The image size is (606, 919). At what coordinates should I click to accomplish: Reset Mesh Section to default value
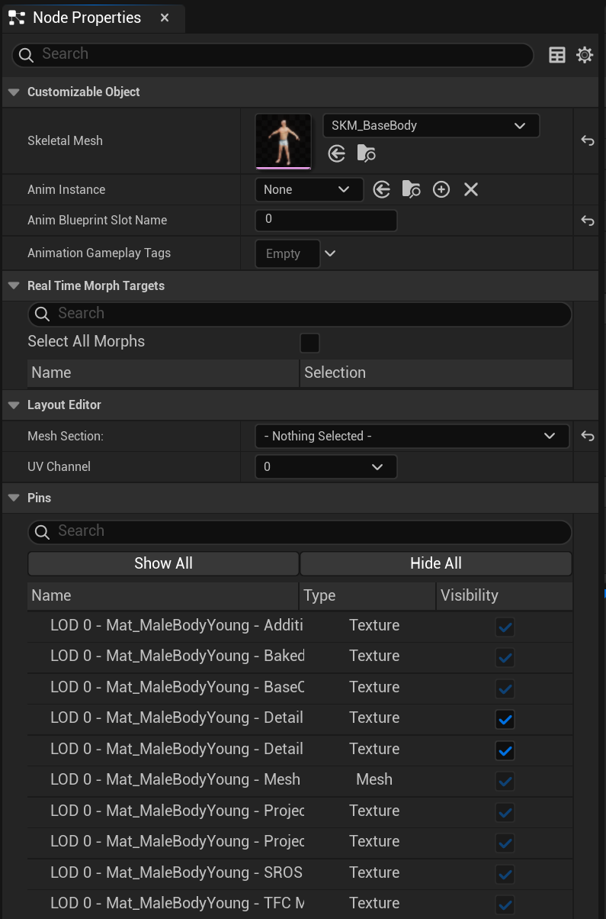pos(587,436)
